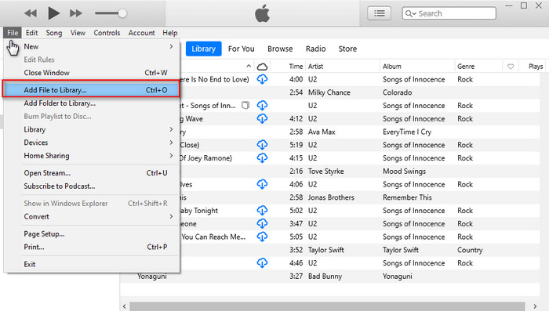The height and width of the screenshot is (311, 549).
Task: Choose Subscribe to Podcast...
Action: point(92,186)
